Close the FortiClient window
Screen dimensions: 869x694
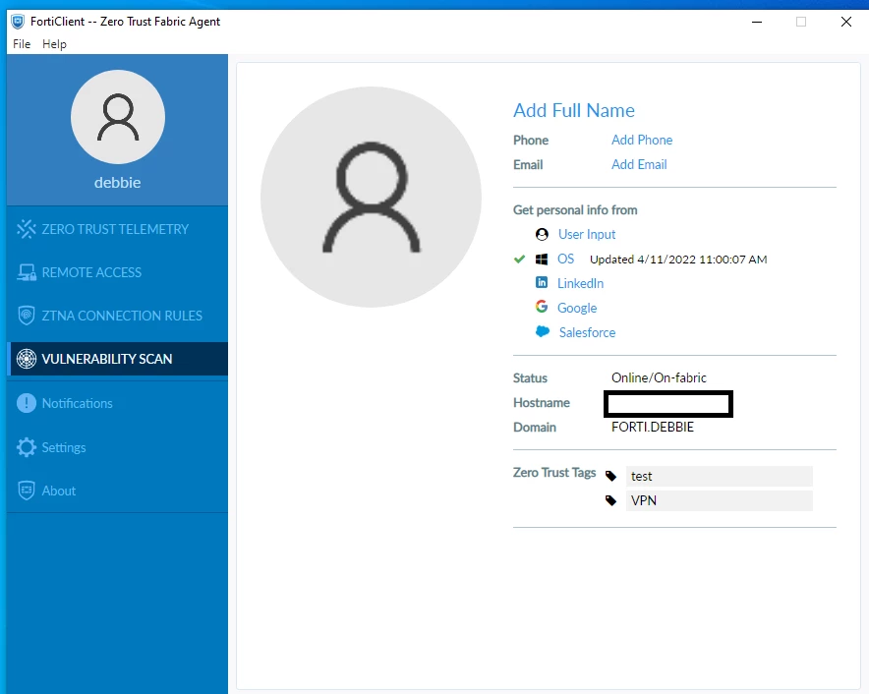(x=845, y=22)
